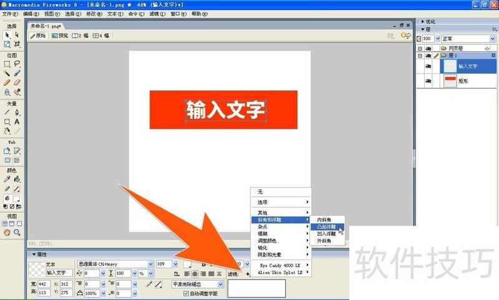Select the Freeform tool
This screenshot has height=300, width=499.
tap(7, 131)
